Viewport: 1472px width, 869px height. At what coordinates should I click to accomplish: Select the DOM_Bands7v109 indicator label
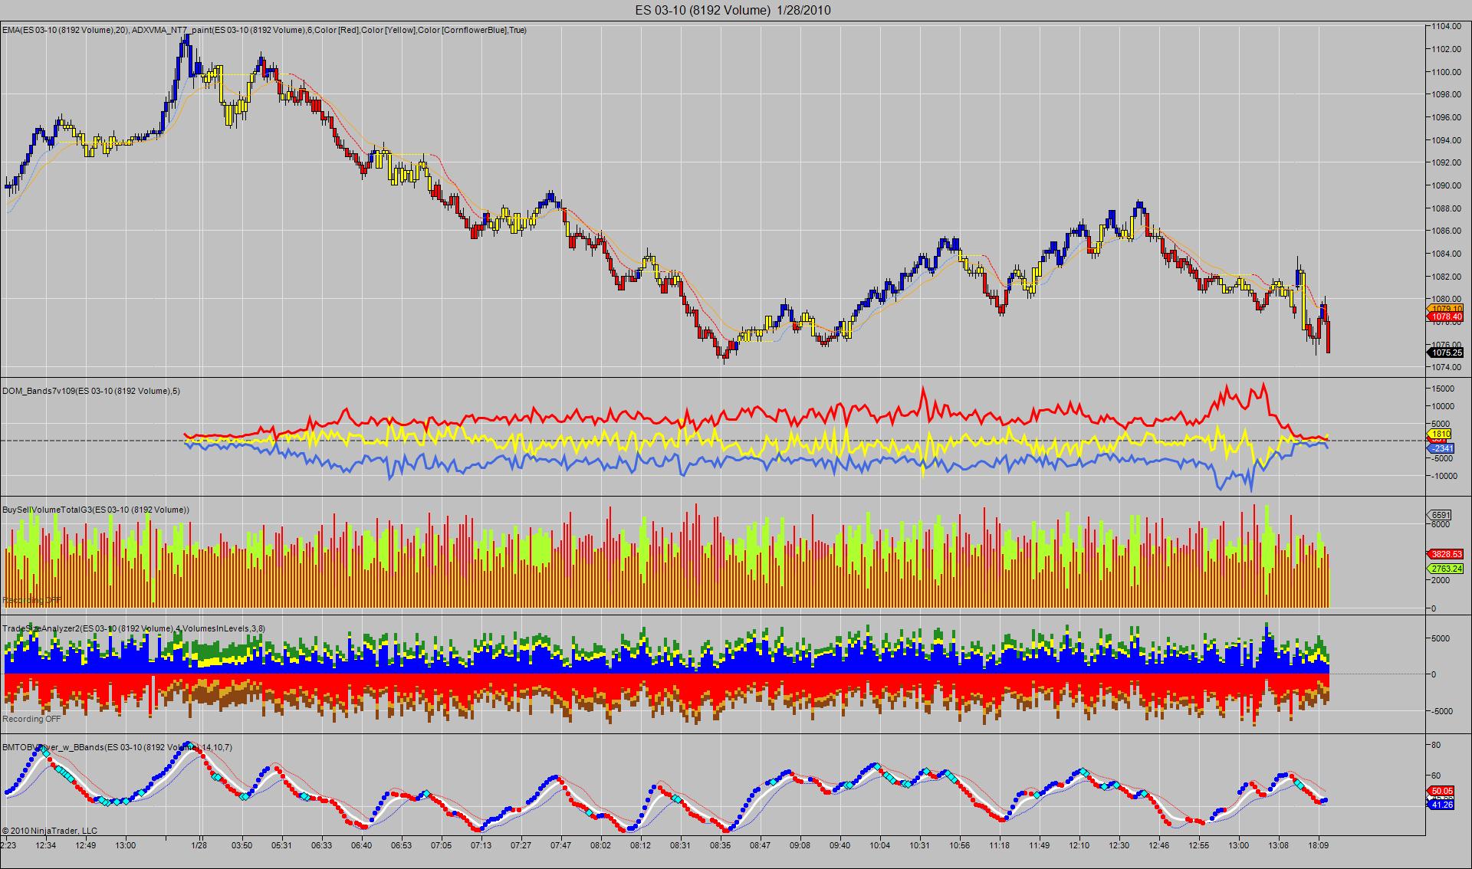[91, 391]
